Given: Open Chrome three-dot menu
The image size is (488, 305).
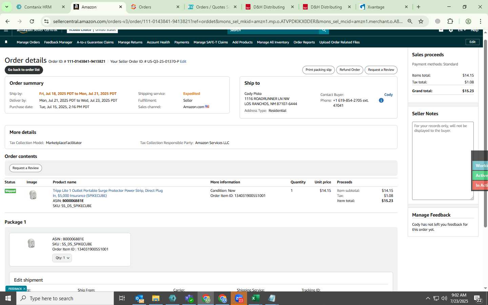Looking at the screenshot, I should [480, 21].
